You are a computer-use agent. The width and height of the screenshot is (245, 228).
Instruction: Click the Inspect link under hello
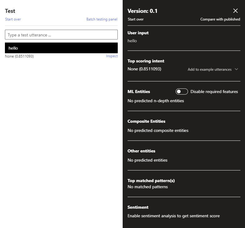coord(112,56)
